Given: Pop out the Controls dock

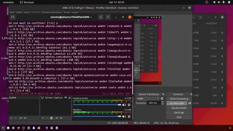Looking at the screenshot, I should 191,94.
